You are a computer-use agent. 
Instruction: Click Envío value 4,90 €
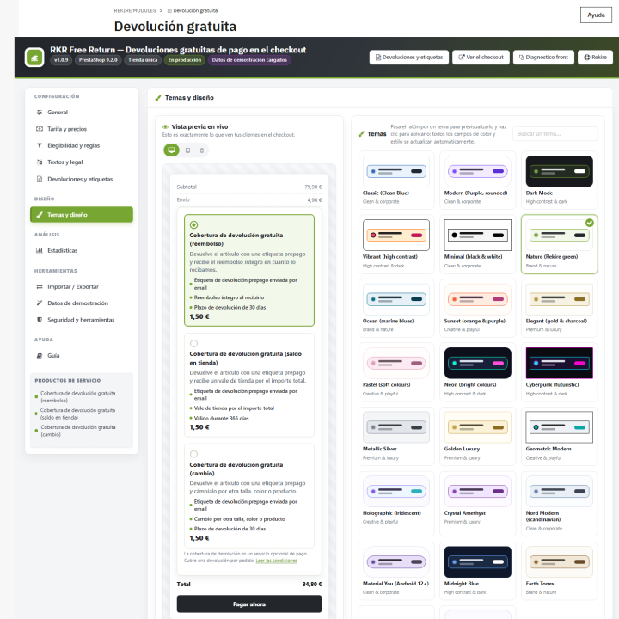click(315, 200)
